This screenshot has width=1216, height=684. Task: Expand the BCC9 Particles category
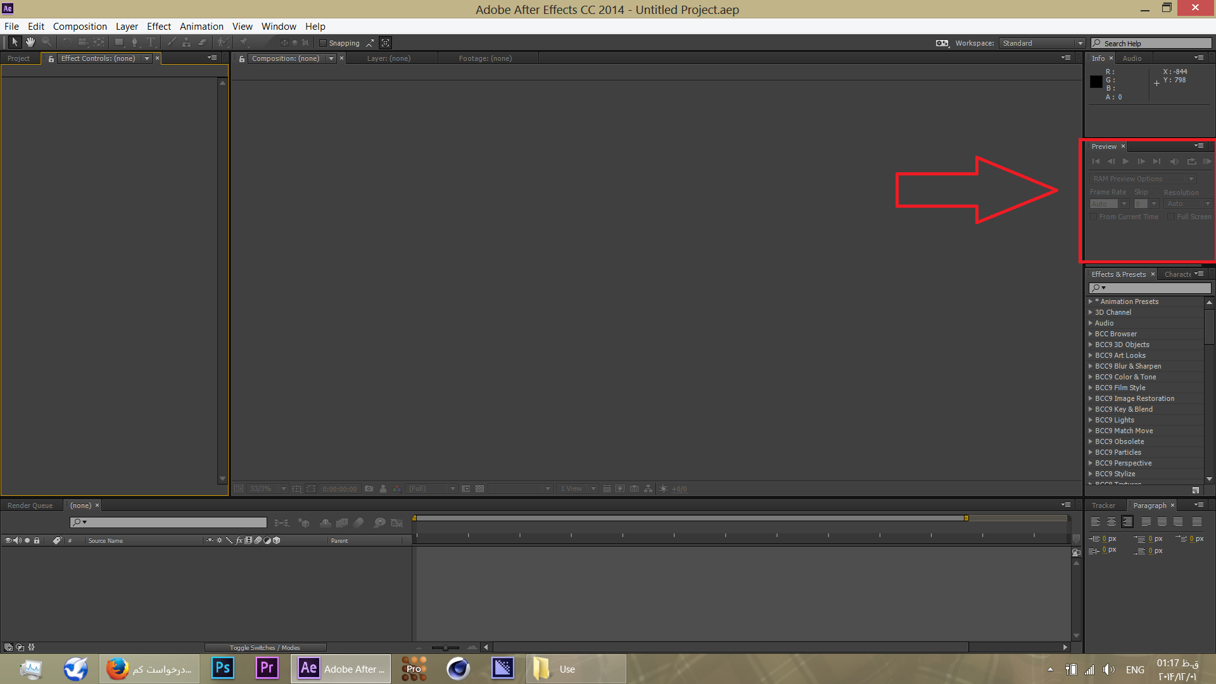tap(1091, 452)
